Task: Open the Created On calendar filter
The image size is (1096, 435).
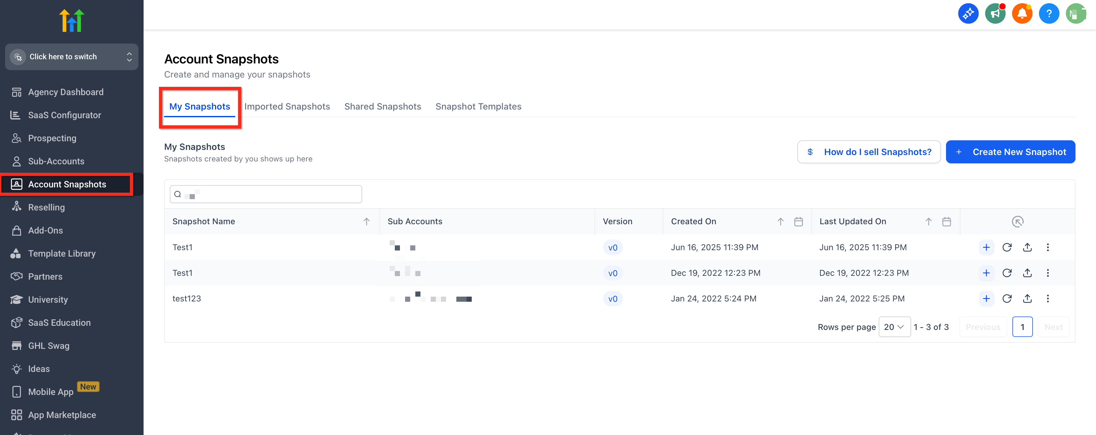Action: coord(798,222)
